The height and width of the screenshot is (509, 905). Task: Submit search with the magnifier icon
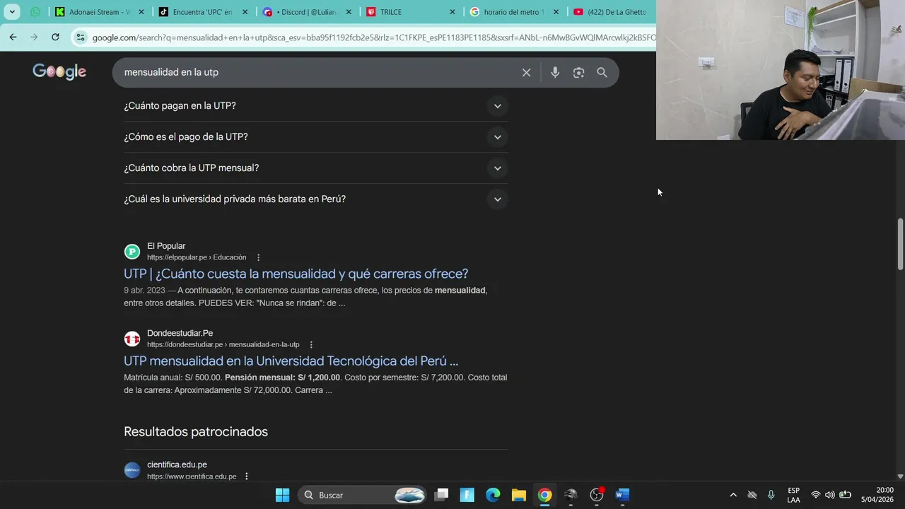(602, 72)
